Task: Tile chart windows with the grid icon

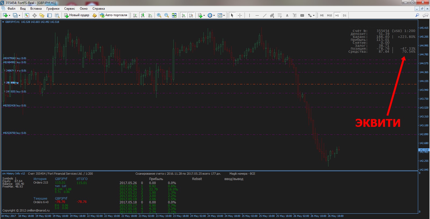Action: click(x=174, y=15)
